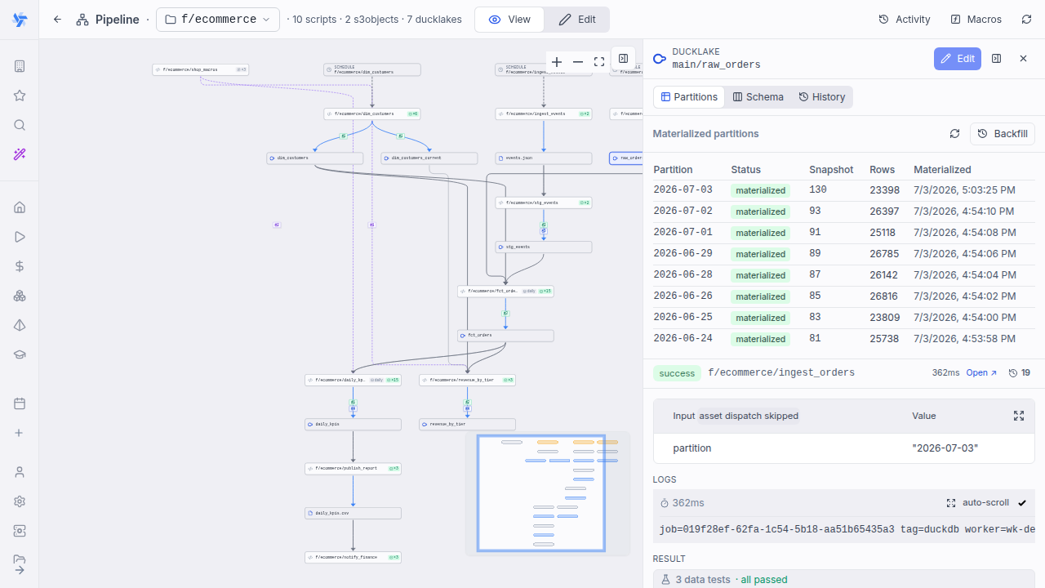Open the user account icon in sidebar
The height and width of the screenshot is (588, 1045).
point(20,472)
